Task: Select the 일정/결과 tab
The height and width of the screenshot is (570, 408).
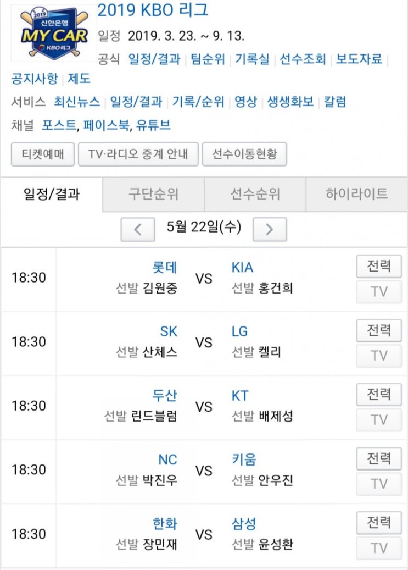Action: (x=52, y=194)
